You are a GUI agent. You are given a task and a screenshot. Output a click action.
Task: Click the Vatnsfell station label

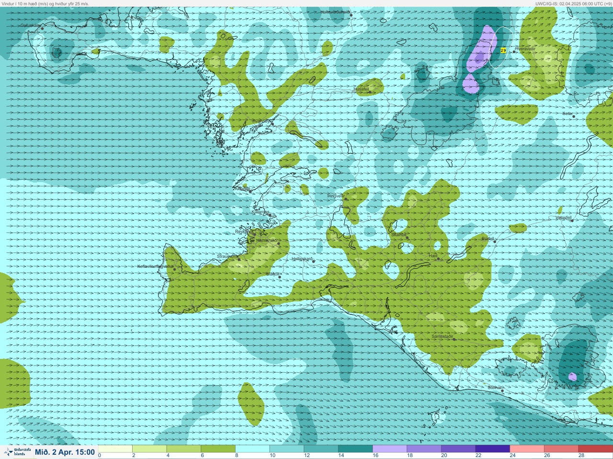pyautogui.click(x=564, y=218)
